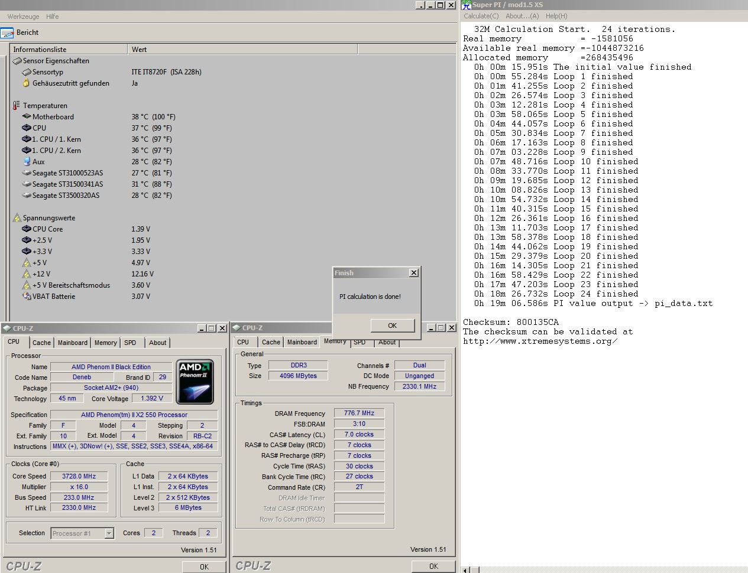Click the AMD Phenom II Black Edition name
Image resolution: width=748 pixels, height=573 pixels.
(111, 367)
